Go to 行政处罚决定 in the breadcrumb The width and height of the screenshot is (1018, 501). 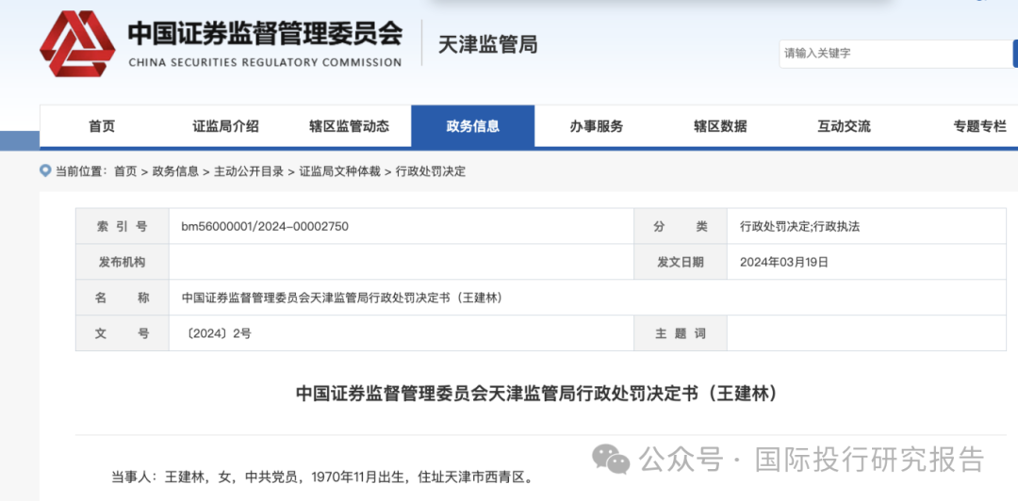pos(431,172)
